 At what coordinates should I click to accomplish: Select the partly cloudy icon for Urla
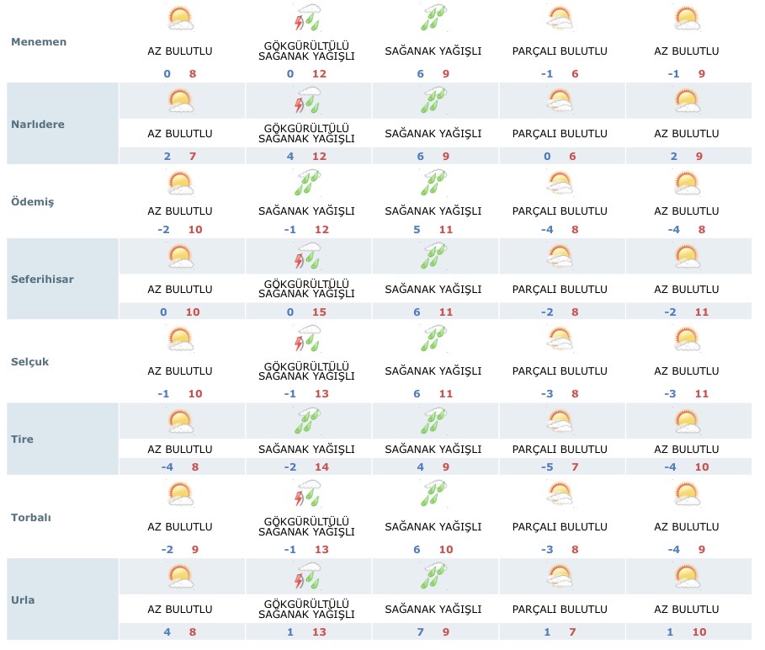point(560,576)
